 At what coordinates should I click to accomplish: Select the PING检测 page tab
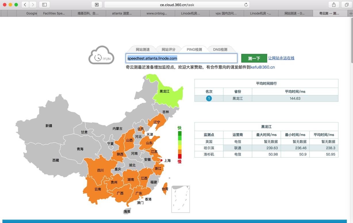point(194,50)
